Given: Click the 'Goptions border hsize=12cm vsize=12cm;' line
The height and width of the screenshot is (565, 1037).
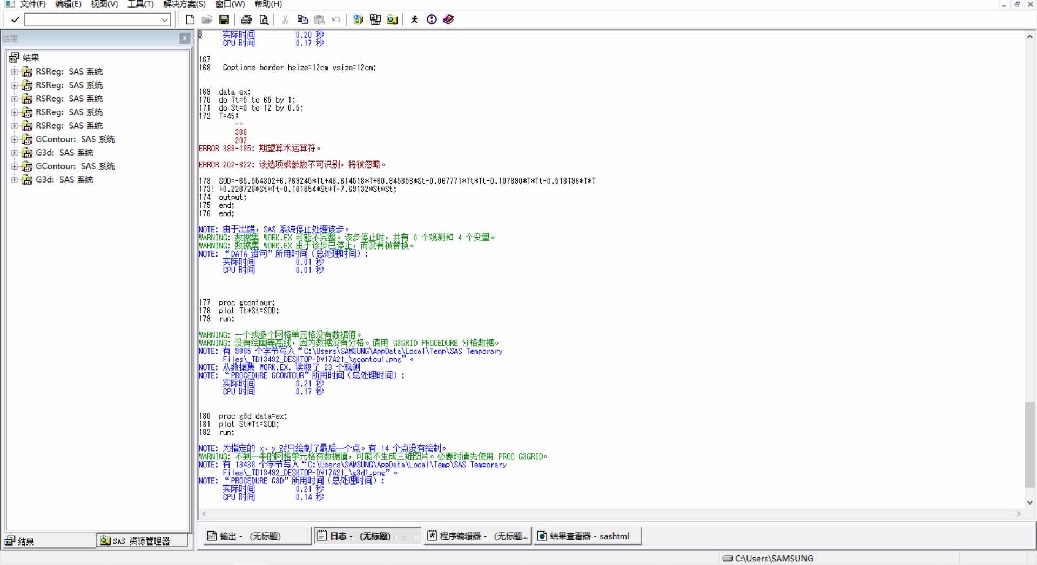Looking at the screenshot, I should click(299, 68).
